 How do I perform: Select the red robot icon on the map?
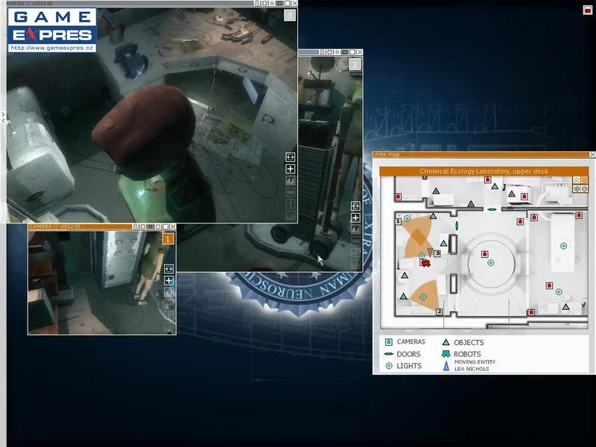tap(425, 262)
